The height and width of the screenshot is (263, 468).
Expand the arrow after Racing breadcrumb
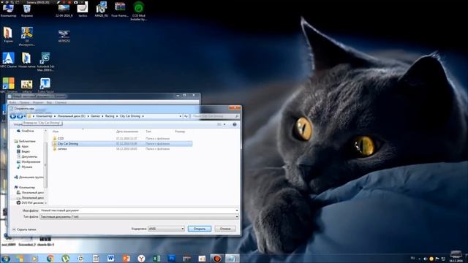pos(117,116)
